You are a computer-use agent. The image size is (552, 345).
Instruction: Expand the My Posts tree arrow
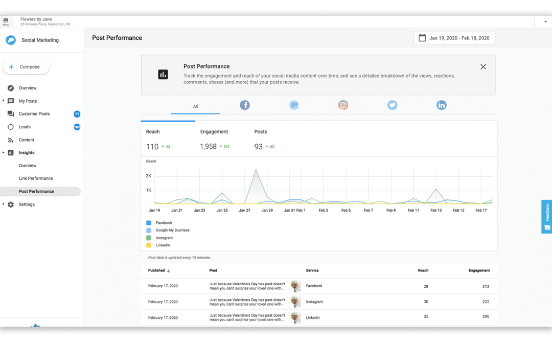coord(4,101)
